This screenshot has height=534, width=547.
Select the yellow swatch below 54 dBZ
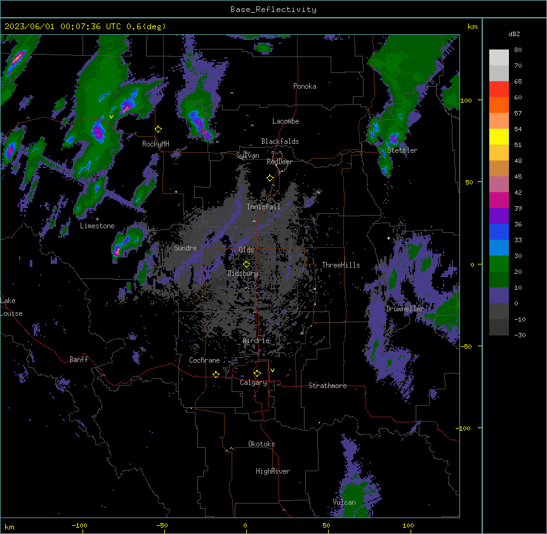(x=499, y=136)
